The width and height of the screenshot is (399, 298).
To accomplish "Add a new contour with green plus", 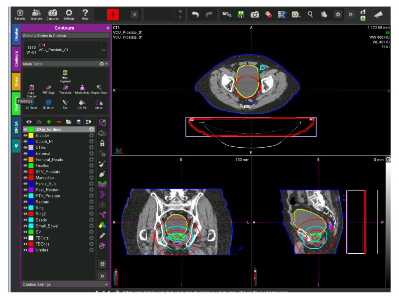I will coord(48,122).
